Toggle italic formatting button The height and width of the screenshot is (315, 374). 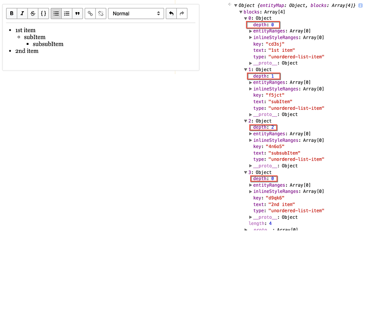coord(22,14)
